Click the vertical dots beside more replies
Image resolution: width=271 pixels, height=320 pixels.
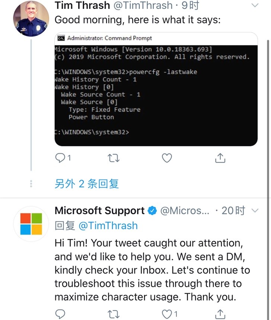point(31,184)
